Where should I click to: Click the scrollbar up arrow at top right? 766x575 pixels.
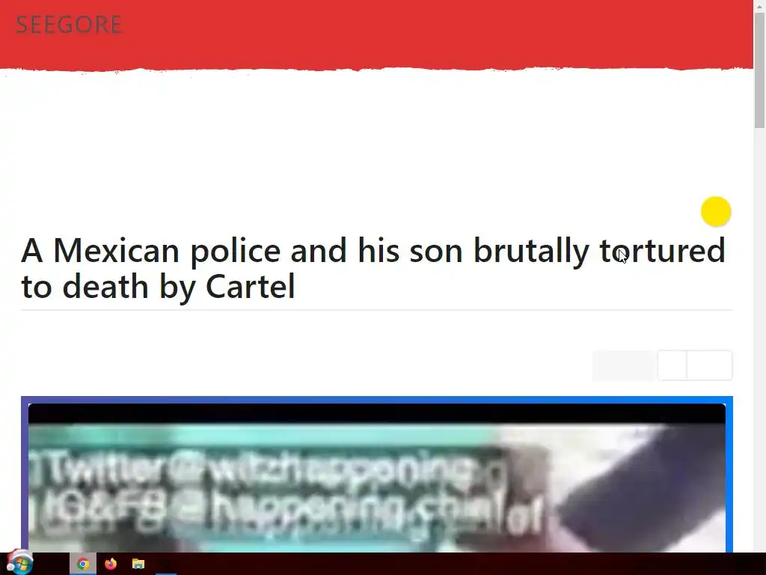[760, 6]
